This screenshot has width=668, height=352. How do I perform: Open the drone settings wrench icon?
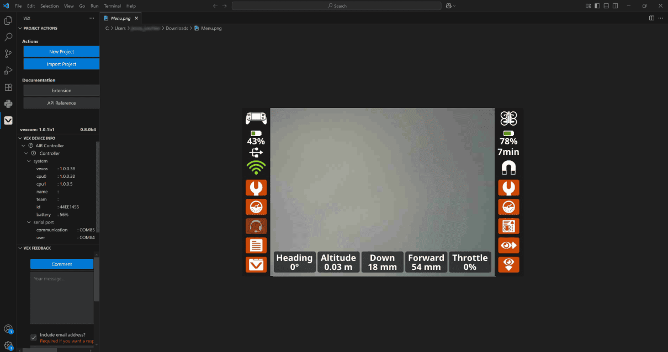(x=508, y=187)
